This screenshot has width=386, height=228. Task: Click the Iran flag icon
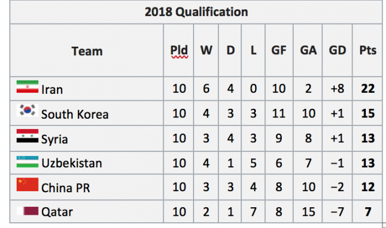[27, 86]
